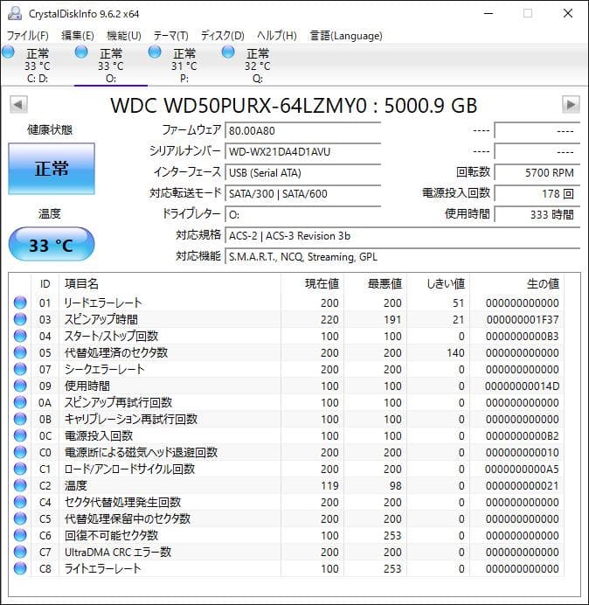Close the CrystalDiskInfo window
This screenshot has width=589, height=605.
pos(568,13)
